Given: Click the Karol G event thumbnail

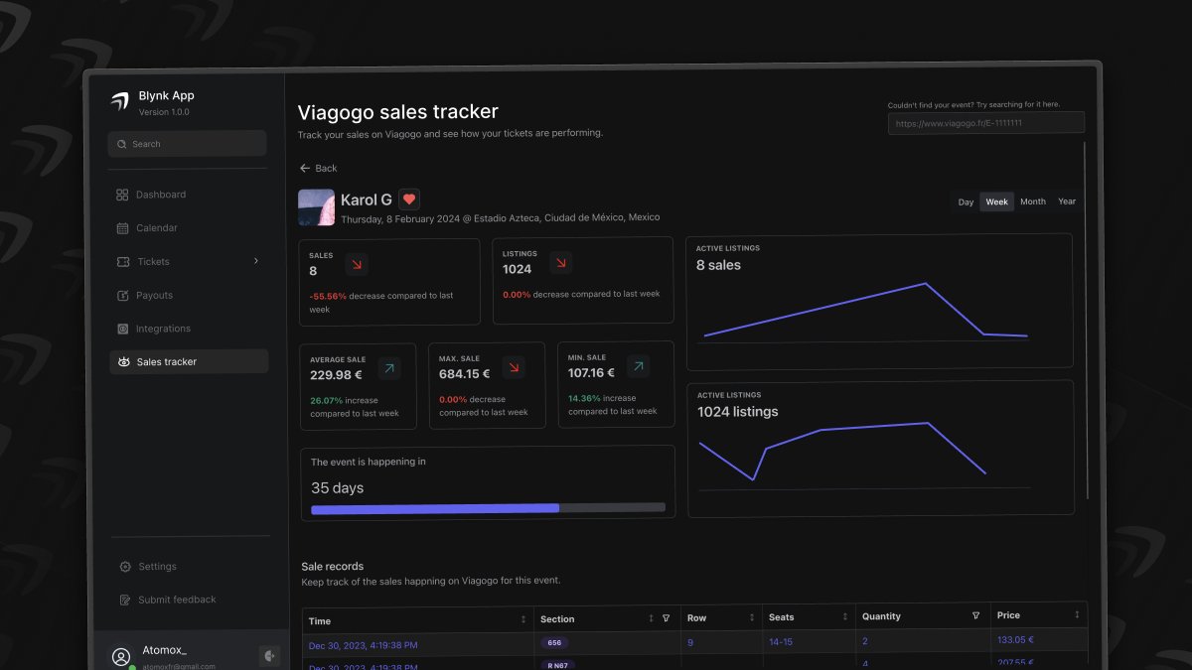Looking at the screenshot, I should 316,207.
